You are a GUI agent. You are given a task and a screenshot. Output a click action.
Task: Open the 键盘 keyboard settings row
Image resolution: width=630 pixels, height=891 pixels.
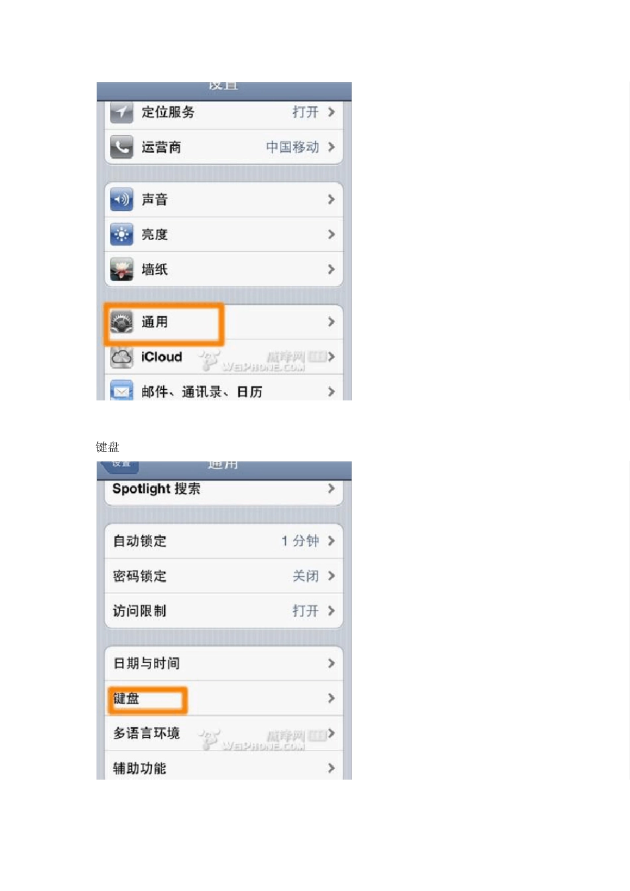coord(224,698)
